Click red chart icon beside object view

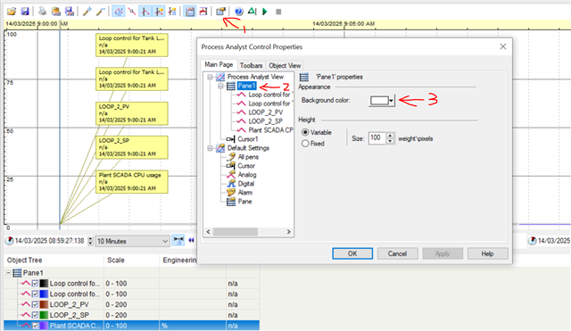(203, 12)
